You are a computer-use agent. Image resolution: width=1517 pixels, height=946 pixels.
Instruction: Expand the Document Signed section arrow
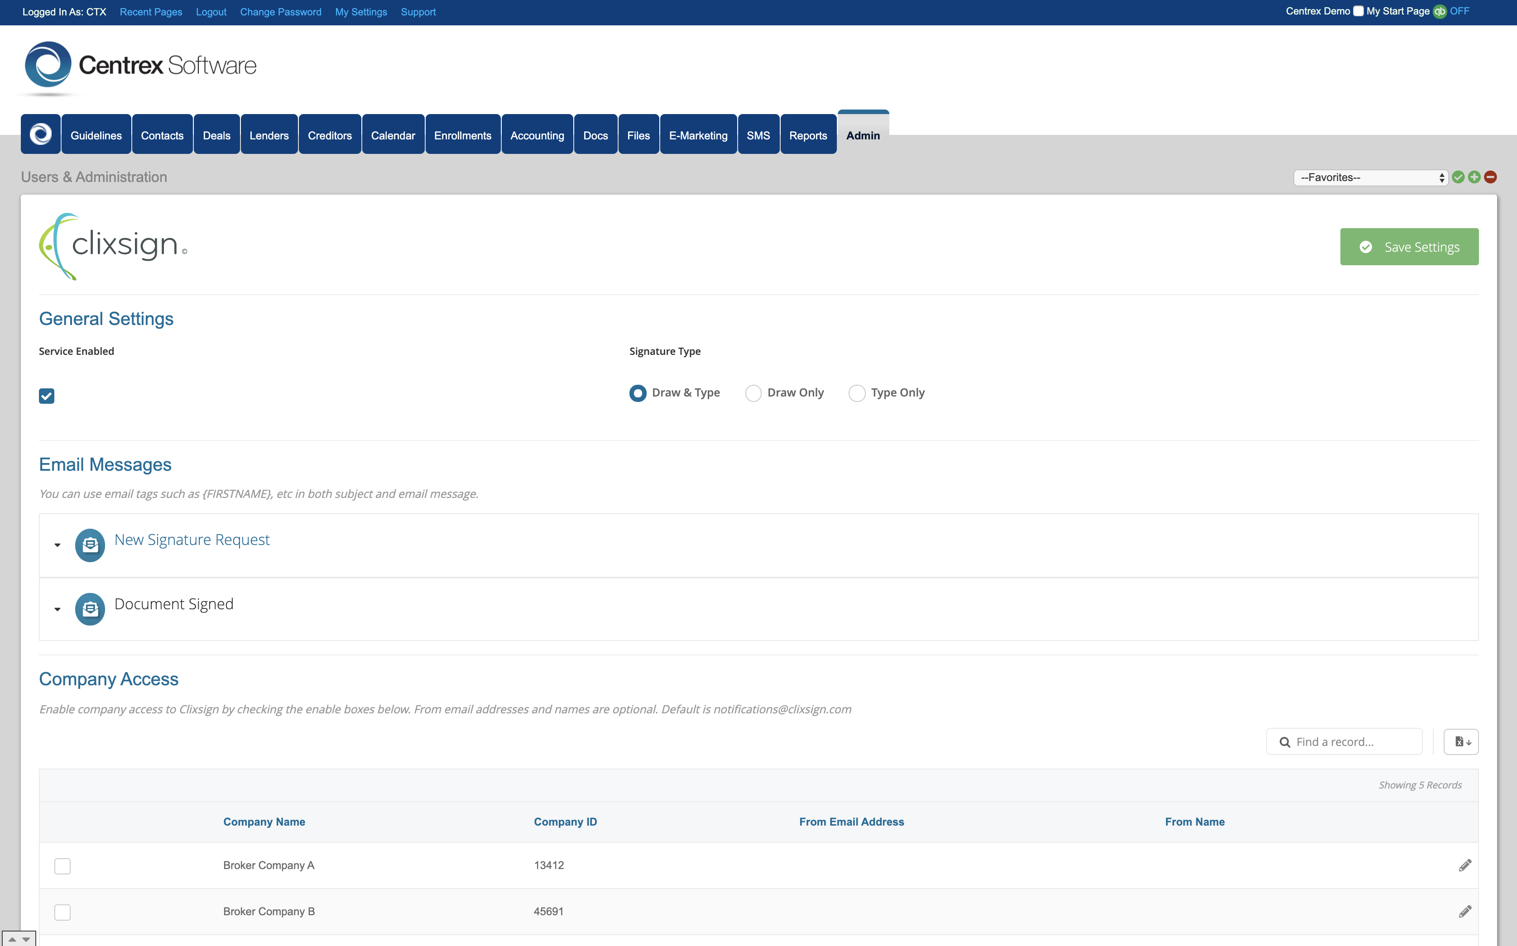pyautogui.click(x=58, y=609)
